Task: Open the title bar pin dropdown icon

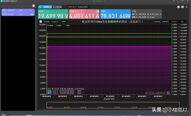Action: (x=174, y=1)
